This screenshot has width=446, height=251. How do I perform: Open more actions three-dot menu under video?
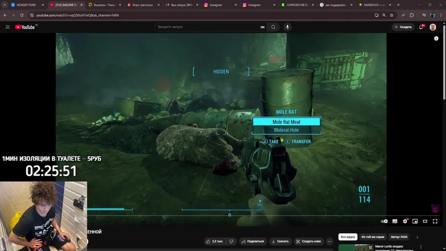point(329,241)
